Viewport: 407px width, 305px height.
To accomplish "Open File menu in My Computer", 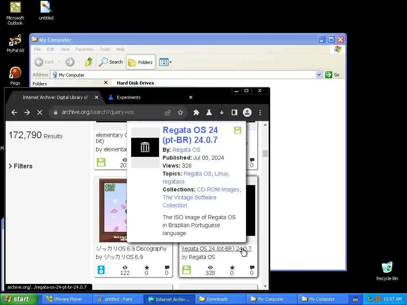I will (x=37, y=49).
